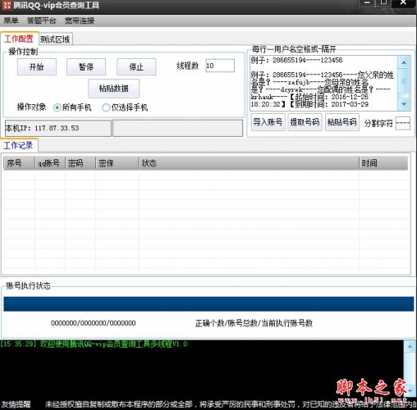417x410 pixels.
Task: Click inside the account list text area
Action: click(x=323, y=83)
